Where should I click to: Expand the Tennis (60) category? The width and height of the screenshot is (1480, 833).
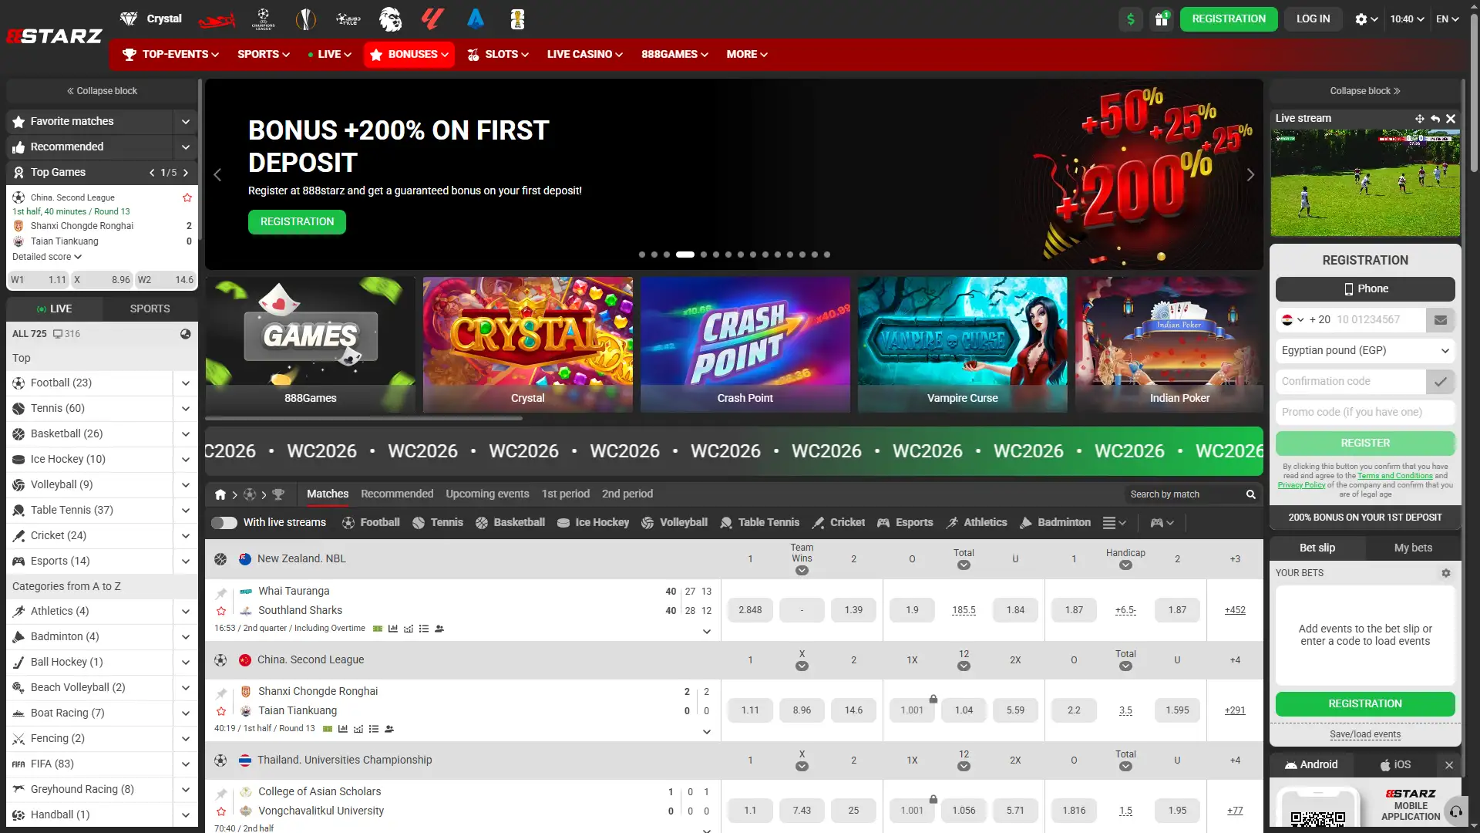pos(186,409)
